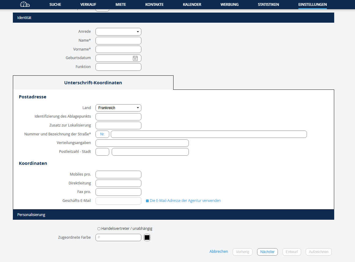Screen dimensions: 355x262
Task: Open the Geburtsdatum calendar picker icon
Action: point(135,58)
